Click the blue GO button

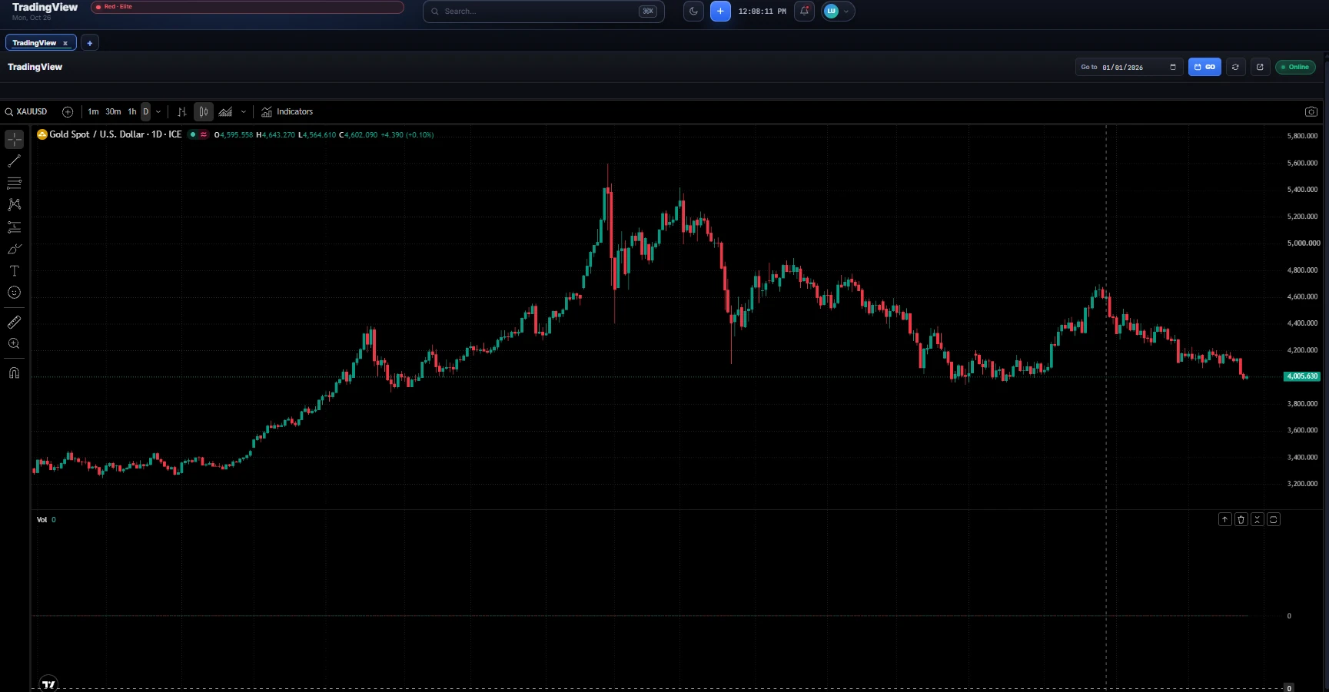point(1204,67)
